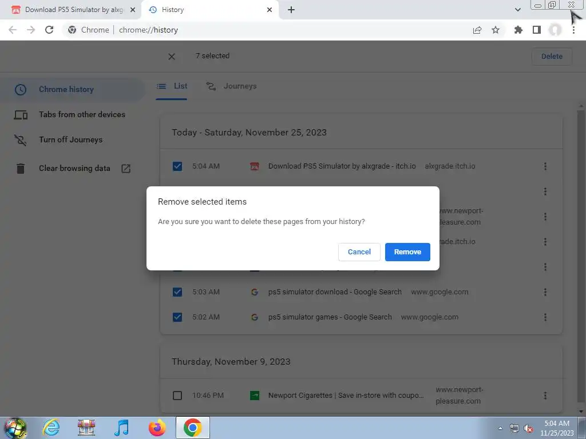Check the 10:46 PM Newport Cigarettes entry
This screenshot has height=439, width=586.
pos(177,396)
